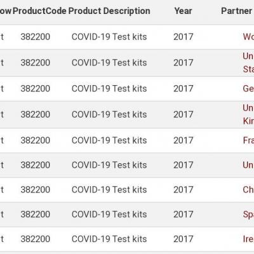Click COVID-19 Test kits in the Spain row

[x=109, y=215]
